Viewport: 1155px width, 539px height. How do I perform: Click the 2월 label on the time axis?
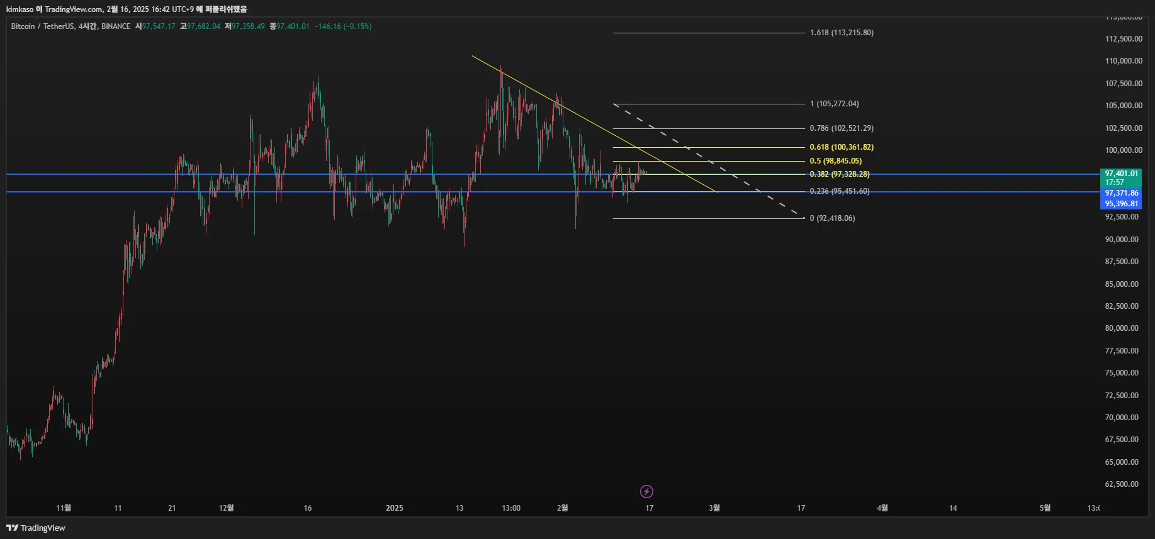[x=563, y=508]
